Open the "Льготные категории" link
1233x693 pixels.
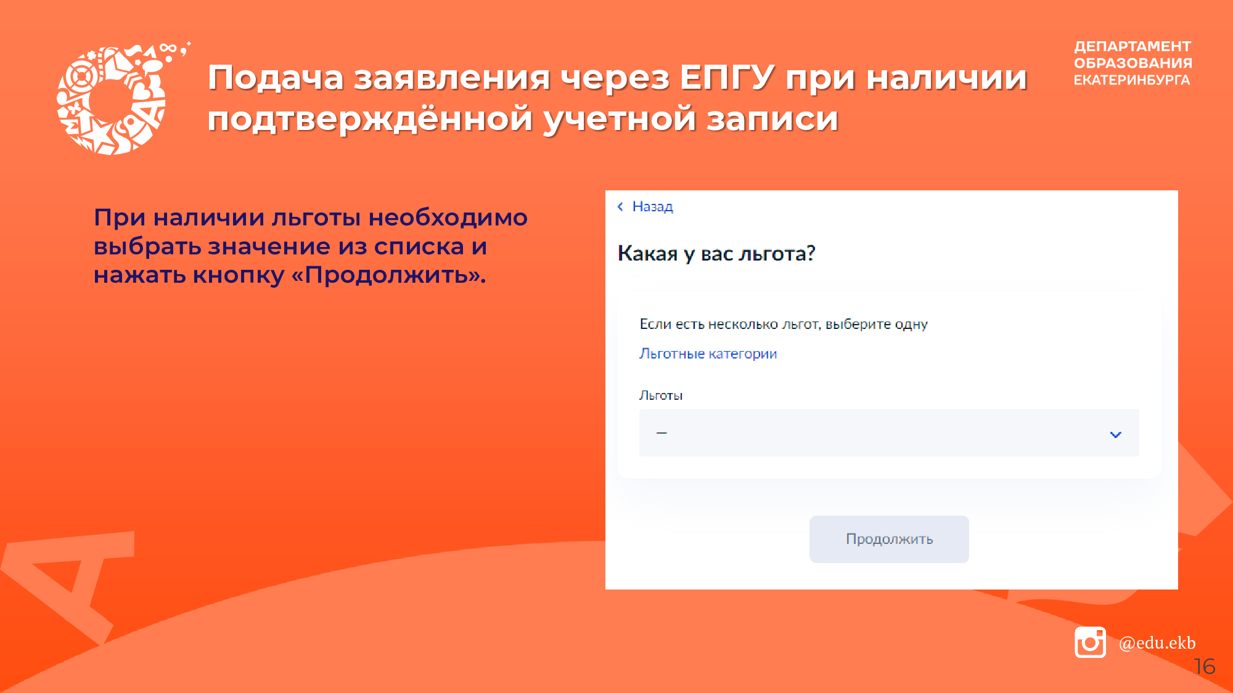[708, 354]
